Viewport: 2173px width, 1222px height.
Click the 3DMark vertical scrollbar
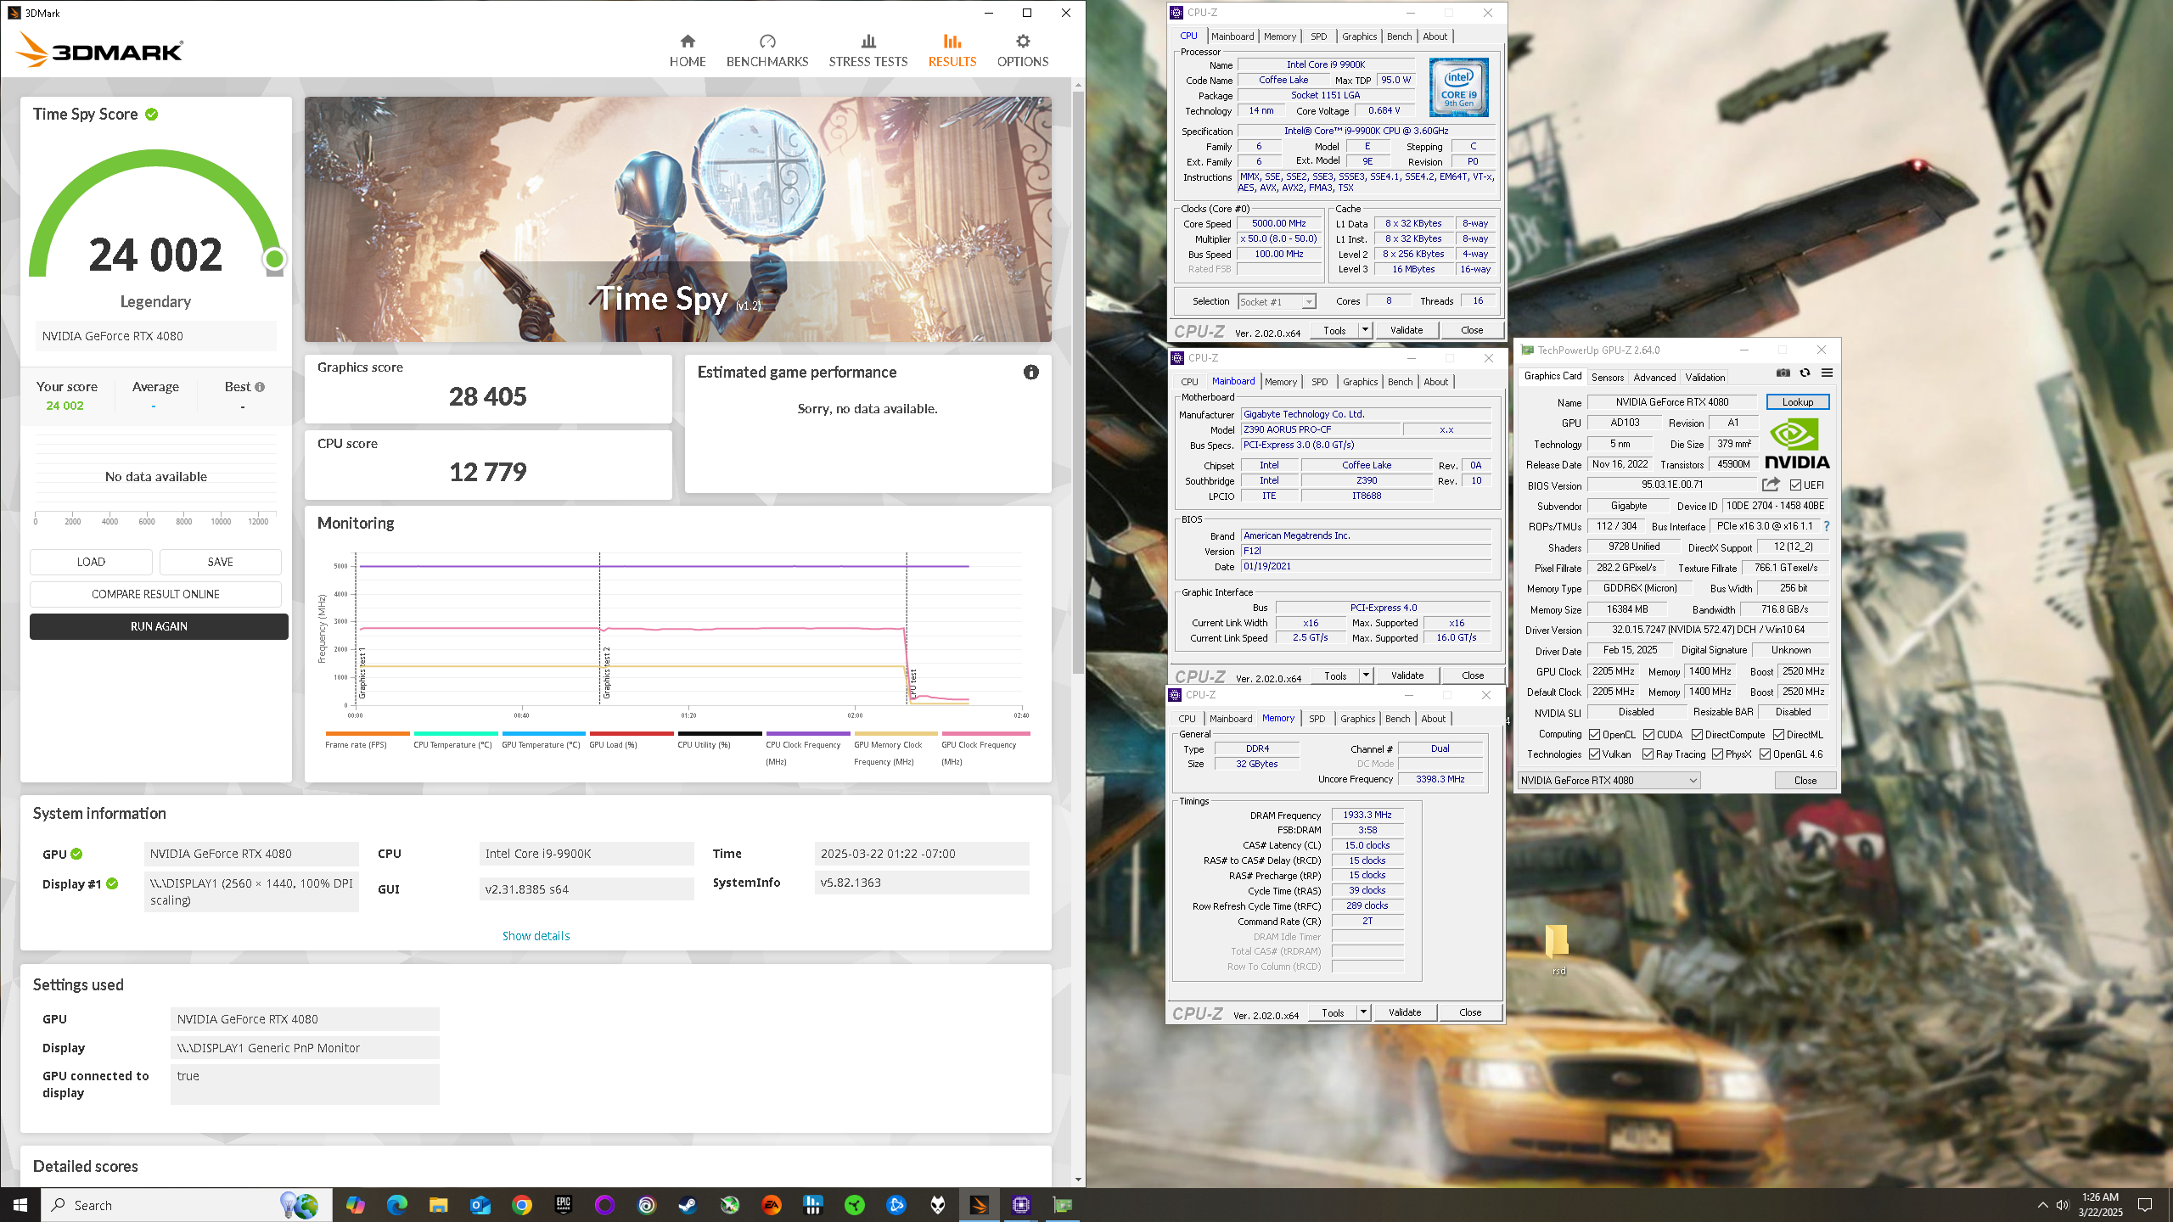tap(1078, 382)
